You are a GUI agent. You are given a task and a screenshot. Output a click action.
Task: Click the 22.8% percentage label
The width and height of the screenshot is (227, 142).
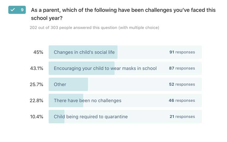(37, 100)
